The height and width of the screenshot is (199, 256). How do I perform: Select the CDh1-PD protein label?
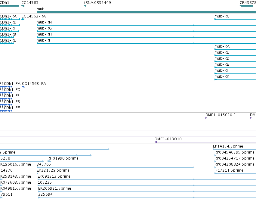pyautogui.click(x=10, y=90)
